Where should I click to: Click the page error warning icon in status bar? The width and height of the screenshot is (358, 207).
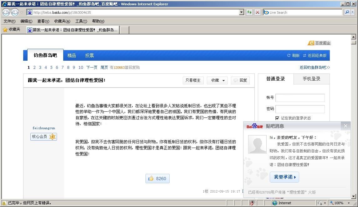point(4,203)
